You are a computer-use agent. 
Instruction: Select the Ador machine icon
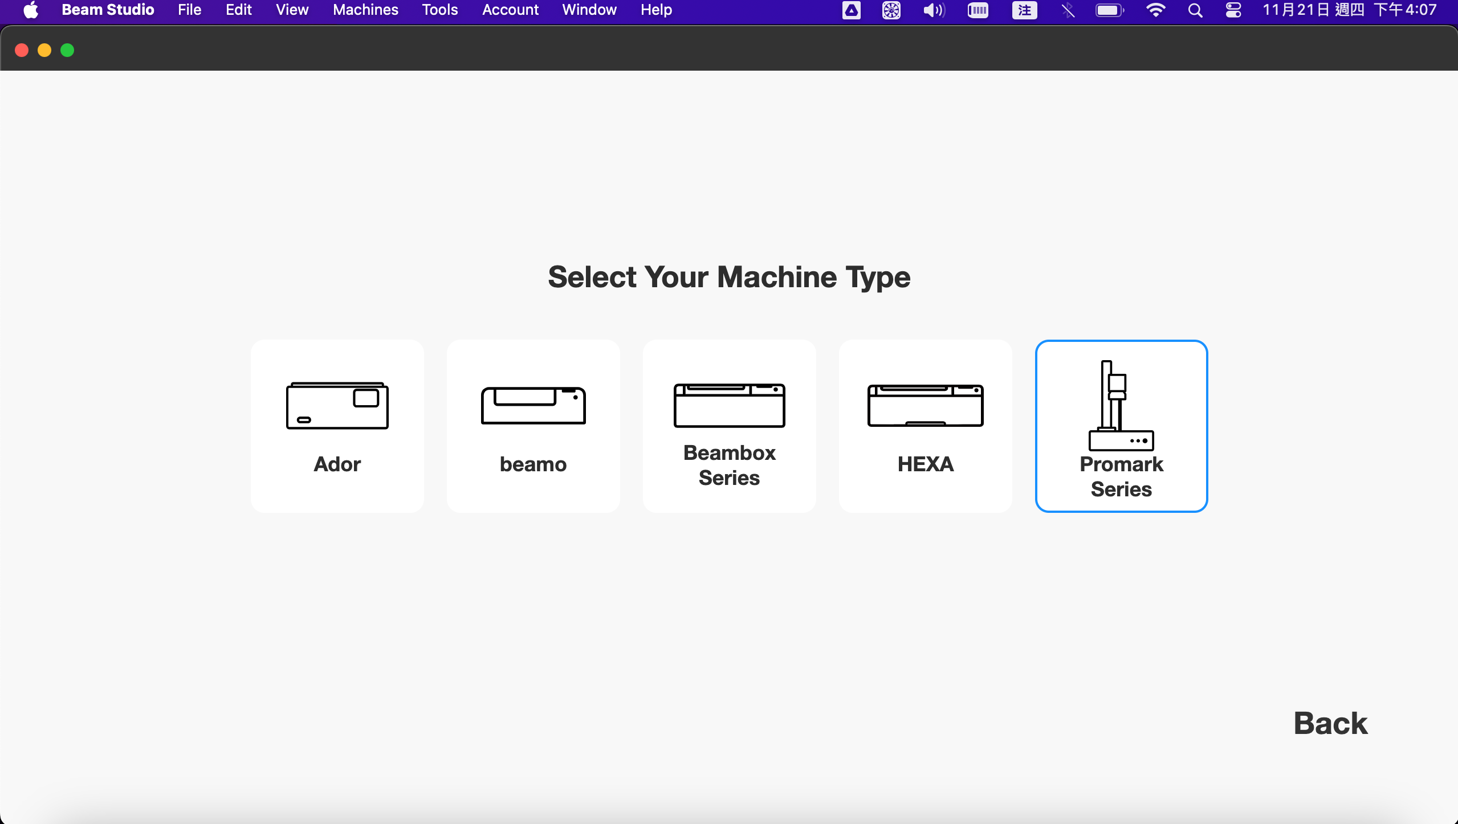coord(337,405)
